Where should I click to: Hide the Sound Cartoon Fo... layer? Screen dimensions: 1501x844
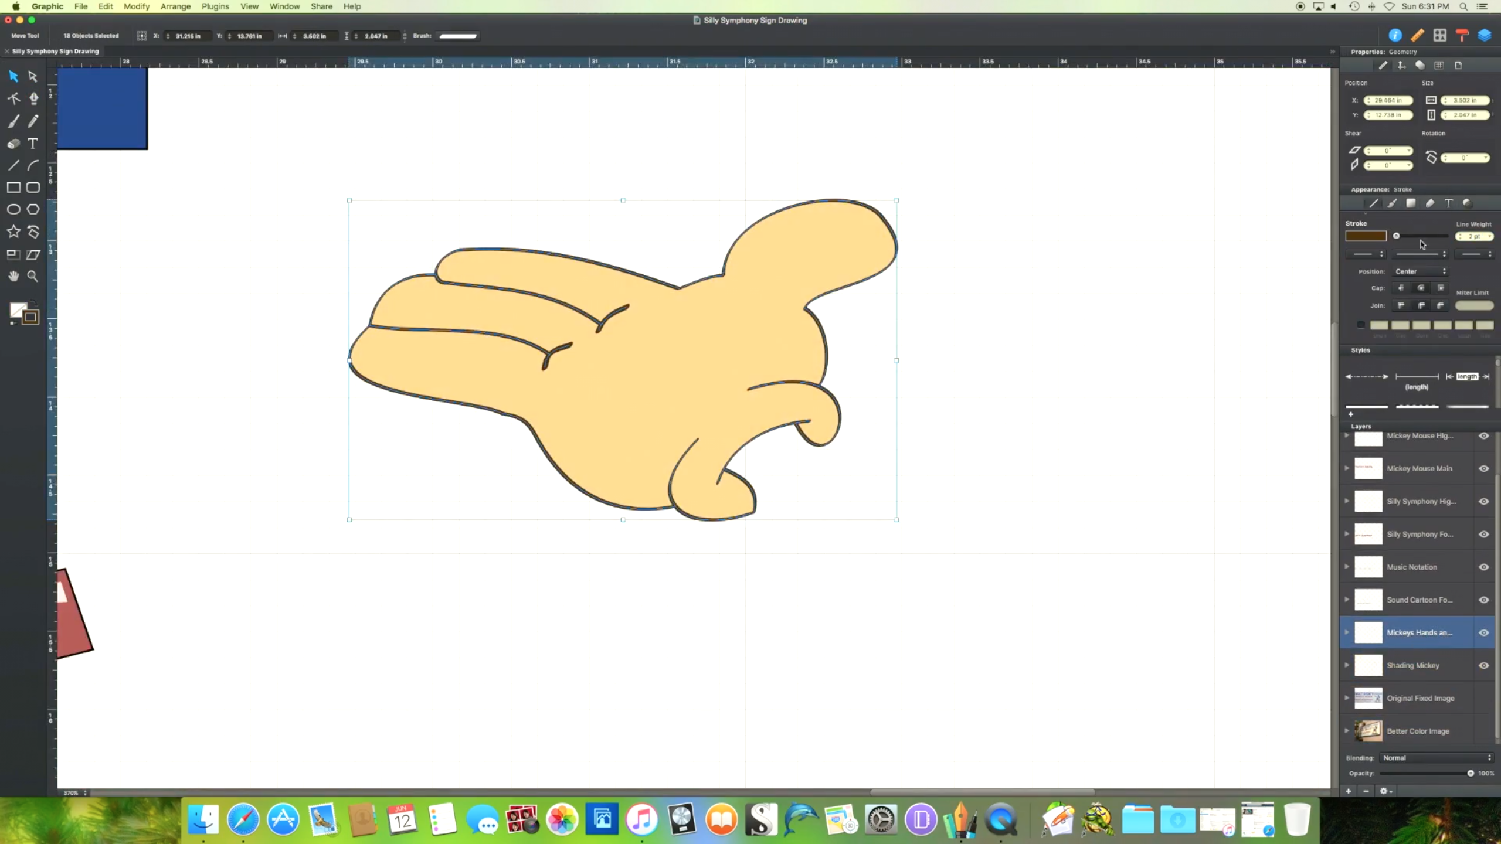[1483, 600]
